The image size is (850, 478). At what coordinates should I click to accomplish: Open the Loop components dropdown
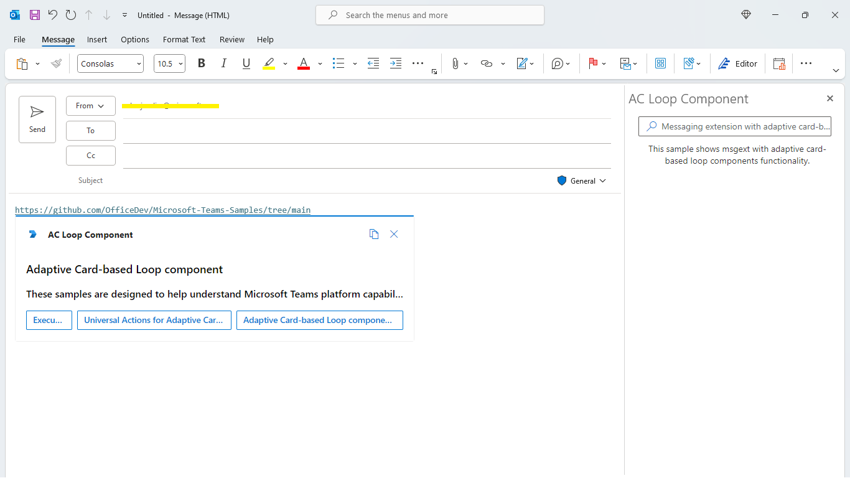pyautogui.click(x=561, y=63)
